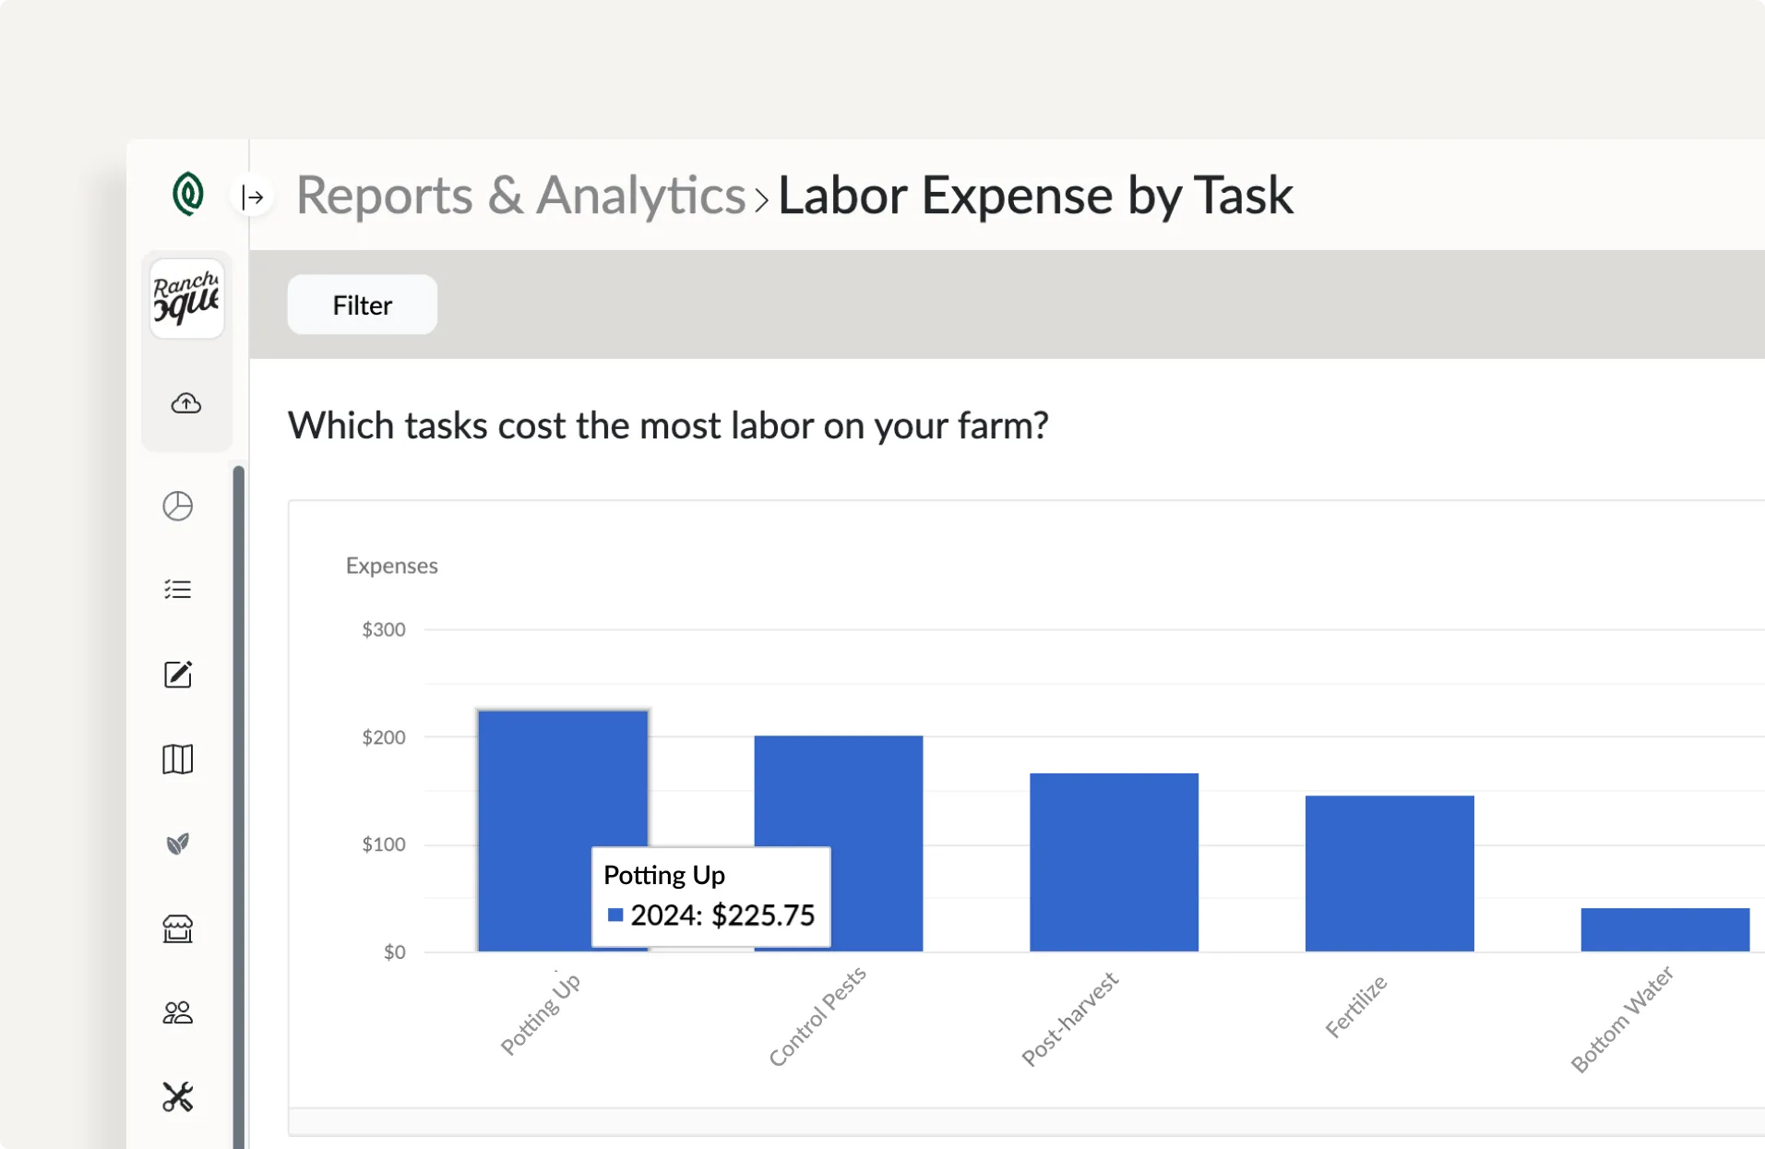Open the Reports pie chart icon
Screen dimensions: 1765x1149
point(177,506)
